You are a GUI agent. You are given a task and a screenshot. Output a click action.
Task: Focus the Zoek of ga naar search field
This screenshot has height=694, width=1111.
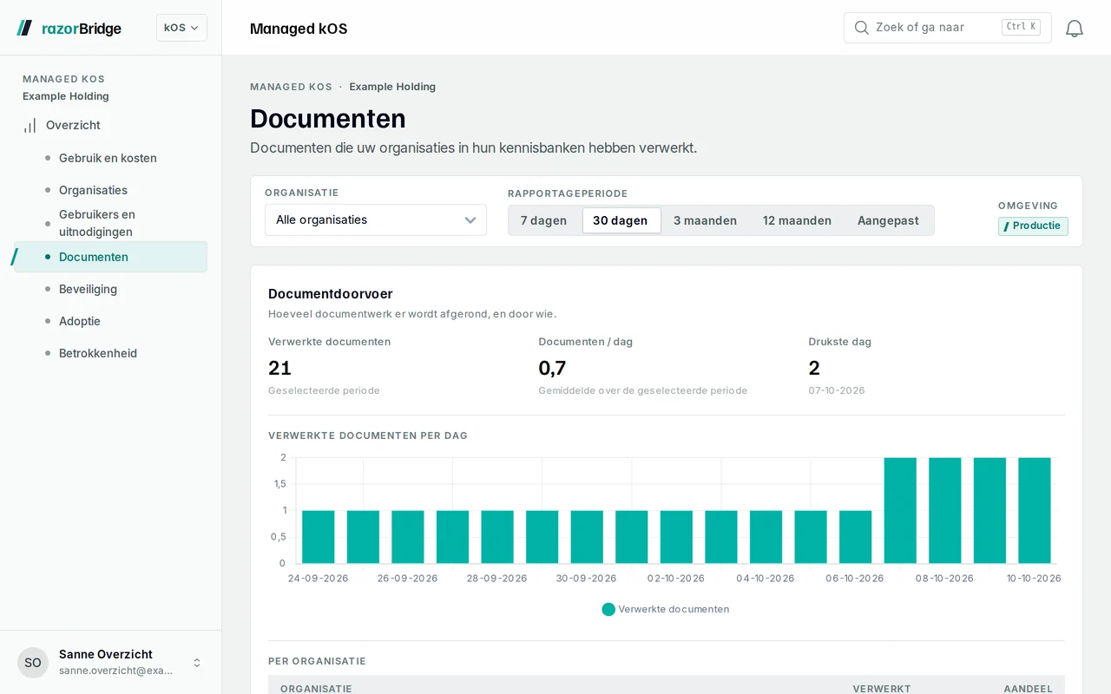point(948,28)
